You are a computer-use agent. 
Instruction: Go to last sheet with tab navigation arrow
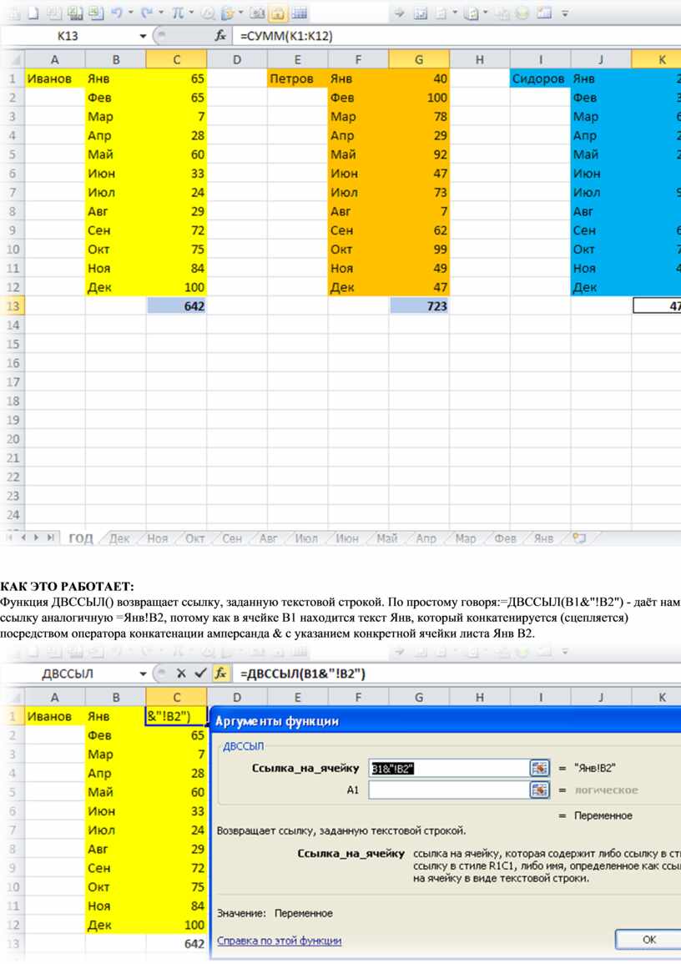pos(50,538)
